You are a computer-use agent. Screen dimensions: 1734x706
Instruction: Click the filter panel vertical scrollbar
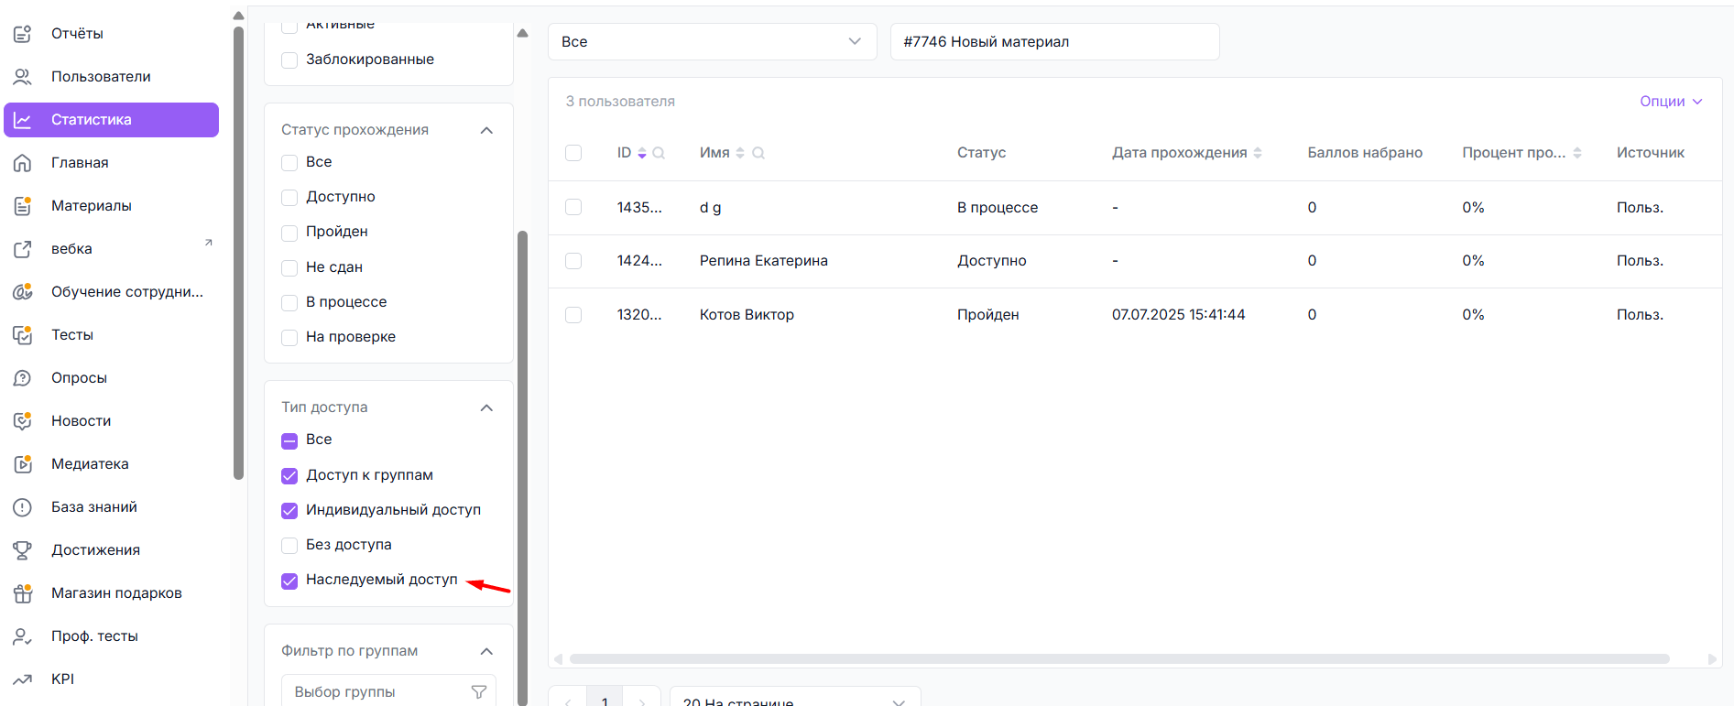pos(523,467)
